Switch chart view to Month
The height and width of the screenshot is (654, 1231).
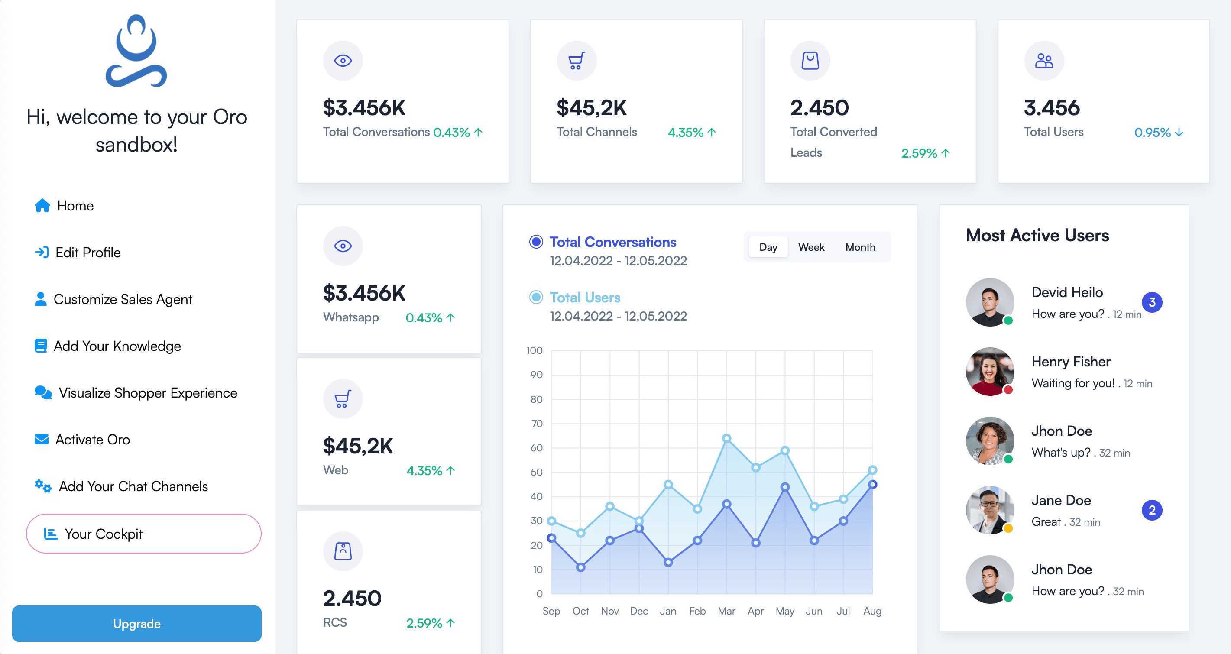tap(860, 247)
